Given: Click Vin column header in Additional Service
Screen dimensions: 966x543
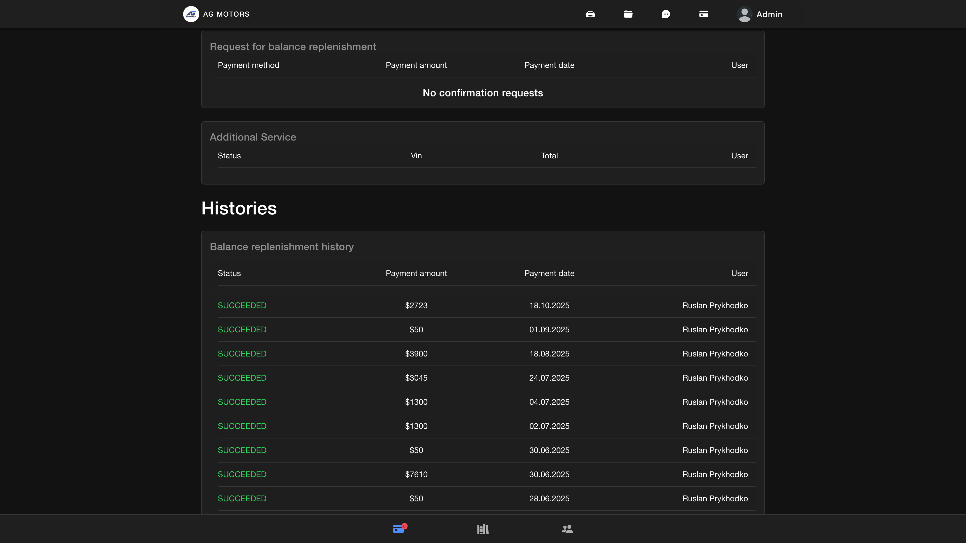Looking at the screenshot, I should 416,156.
